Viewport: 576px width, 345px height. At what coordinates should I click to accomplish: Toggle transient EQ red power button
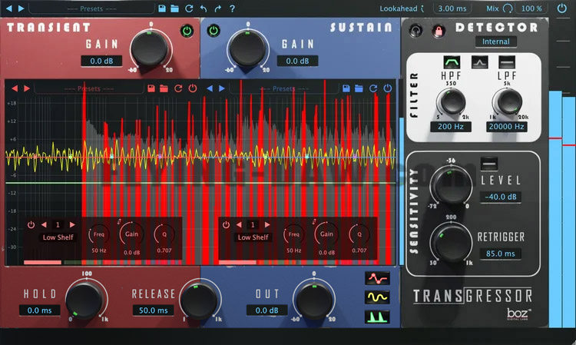click(193, 88)
